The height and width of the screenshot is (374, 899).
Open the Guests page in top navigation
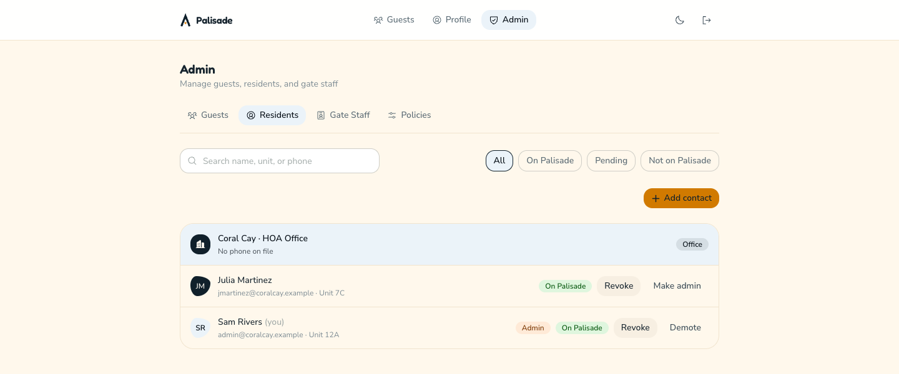[x=394, y=20]
